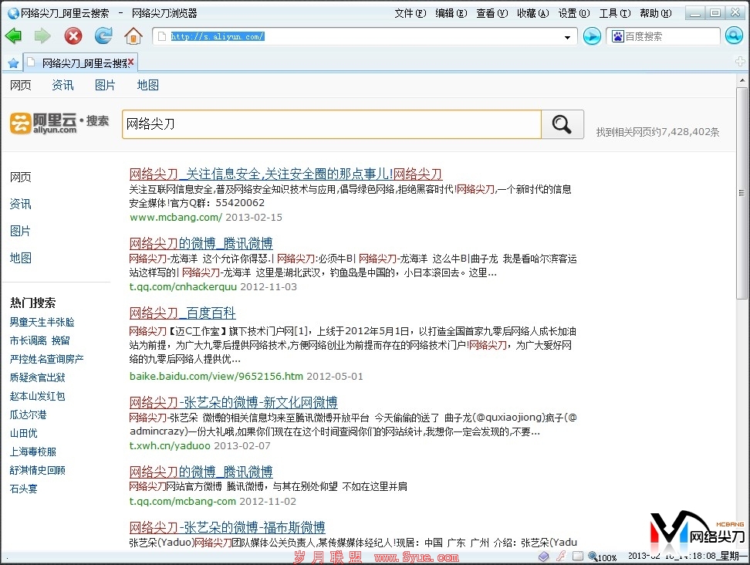Select 地图 in the left sidebar
Screen dimensions: 750x565
click(x=21, y=258)
